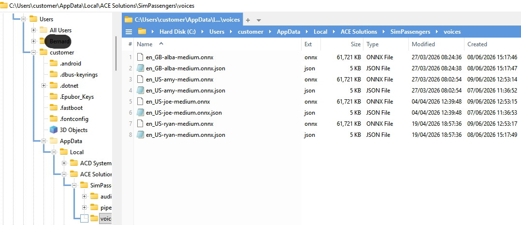Image resolution: width=521 pixels, height=225 pixels.
Task: Click AppData breadcrumb segment
Action: click(x=289, y=32)
